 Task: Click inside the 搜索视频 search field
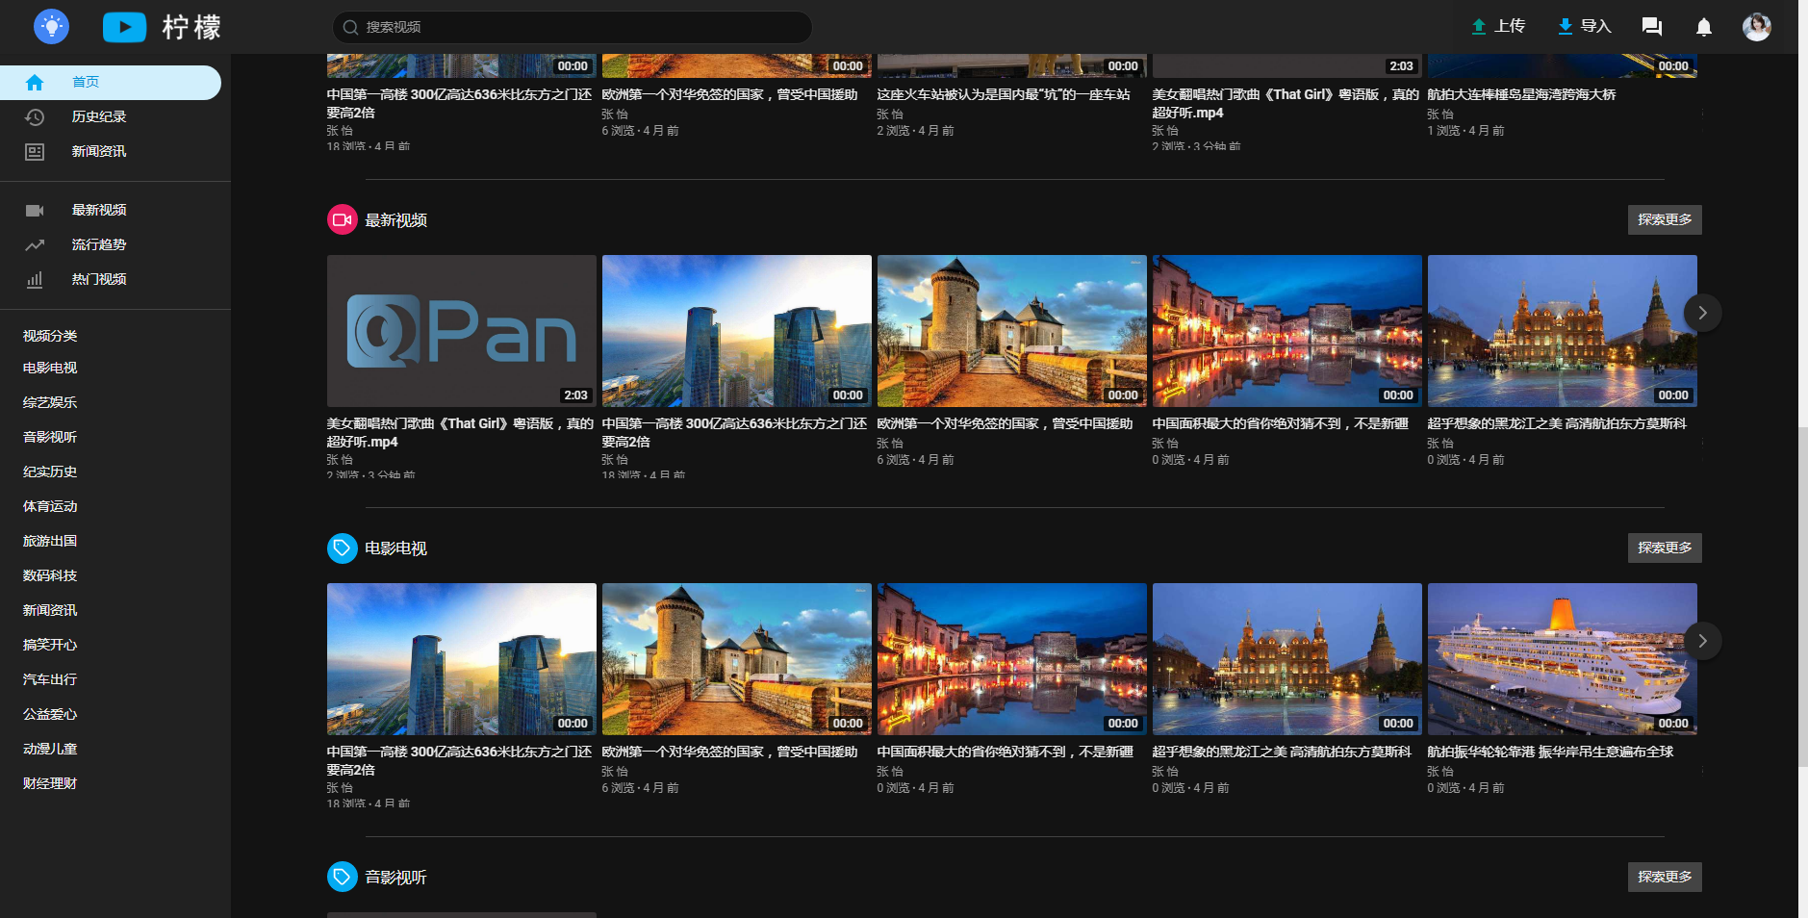click(x=572, y=27)
